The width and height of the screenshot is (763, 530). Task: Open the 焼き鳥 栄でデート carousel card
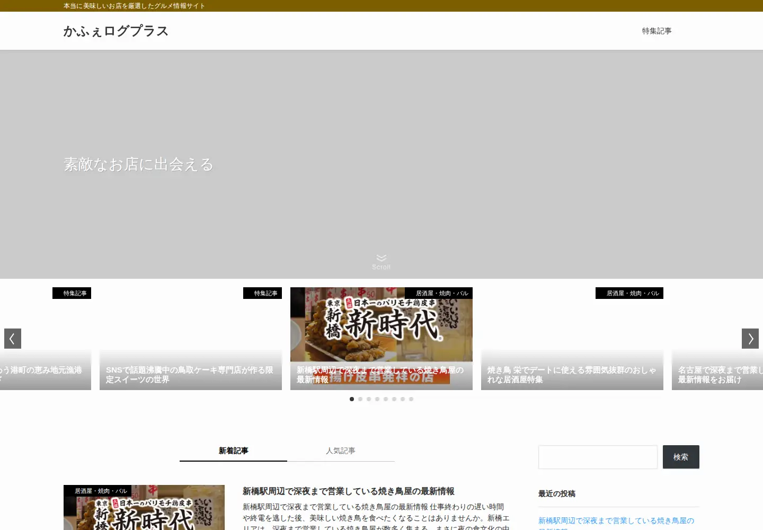coord(572,339)
